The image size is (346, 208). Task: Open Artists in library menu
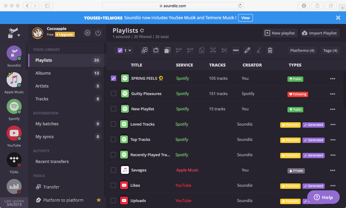[x=67, y=86]
